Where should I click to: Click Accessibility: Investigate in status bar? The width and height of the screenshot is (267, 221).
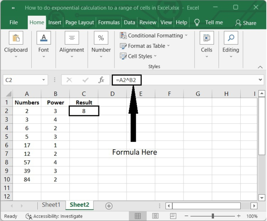click(x=54, y=216)
